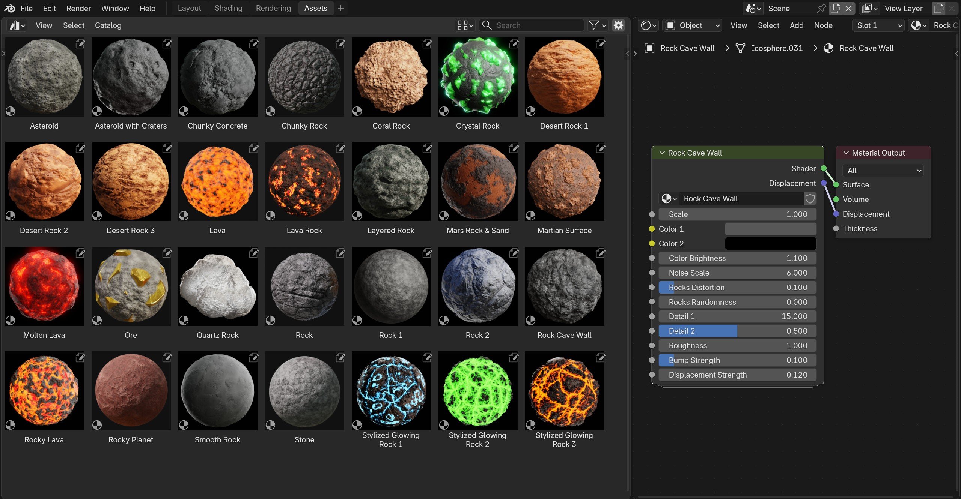Open the Slot 1 dropdown
Image resolution: width=961 pixels, height=499 pixels.
(x=879, y=25)
